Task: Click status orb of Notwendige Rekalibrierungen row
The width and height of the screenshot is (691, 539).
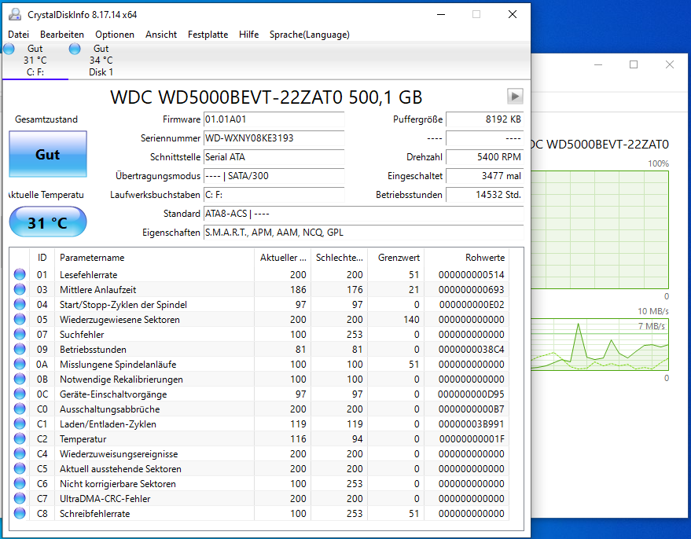Action: click(20, 379)
